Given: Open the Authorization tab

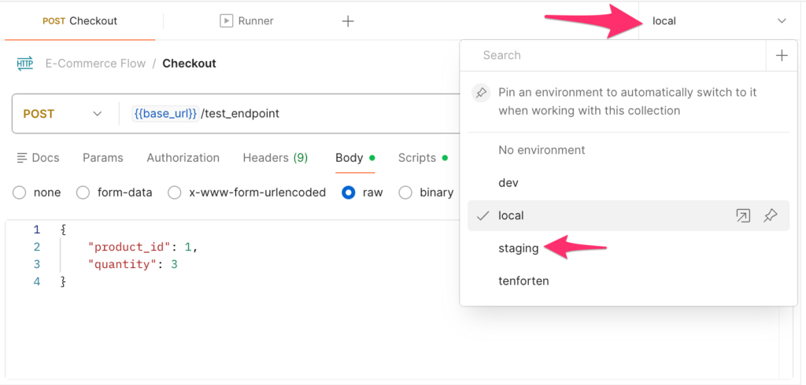Looking at the screenshot, I should 183,158.
